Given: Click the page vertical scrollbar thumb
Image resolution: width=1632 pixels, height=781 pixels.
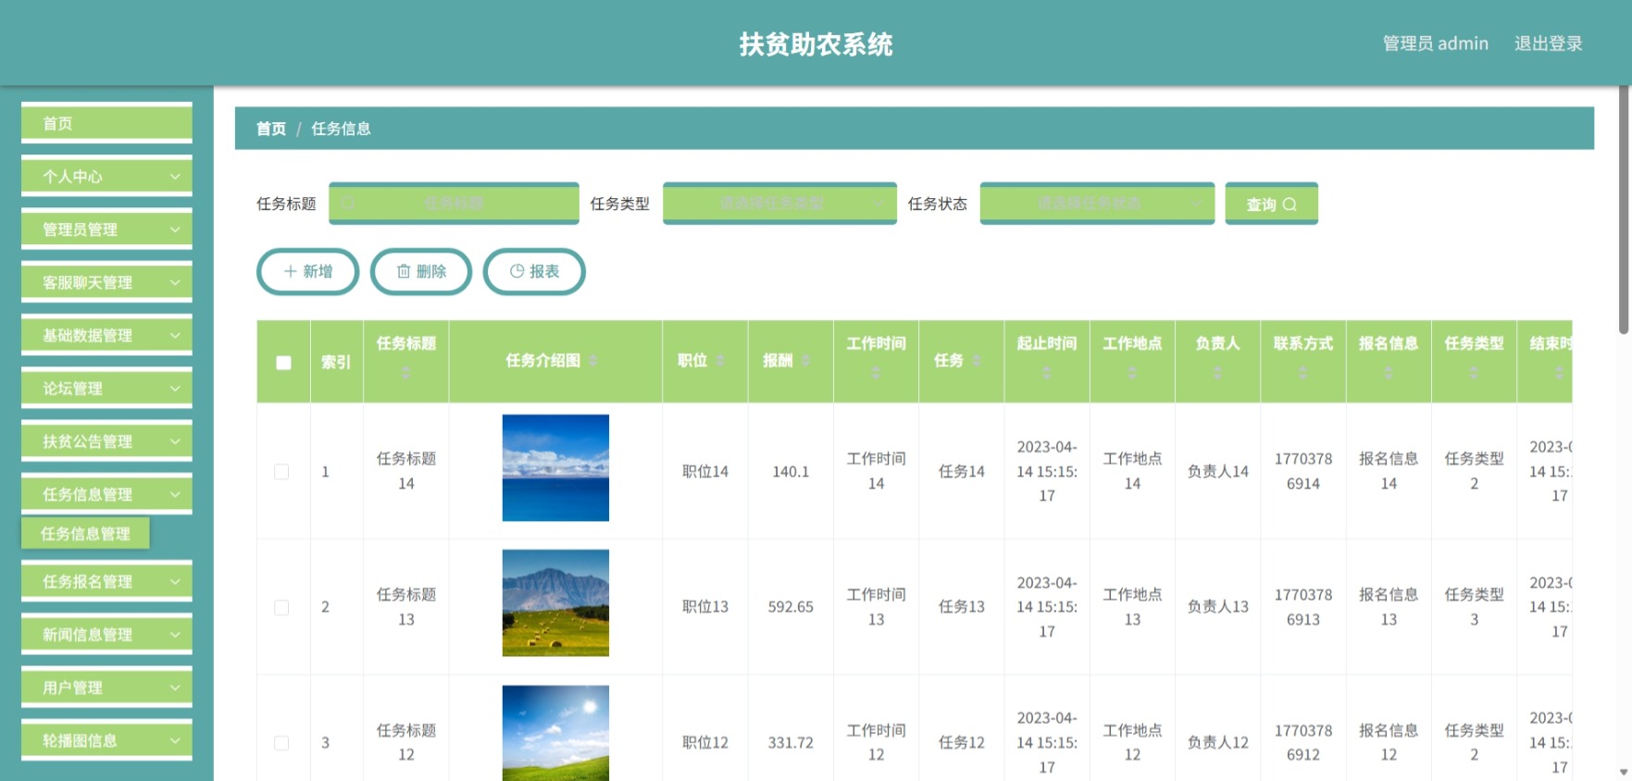Looking at the screenshot, I should click(1625, 210).
